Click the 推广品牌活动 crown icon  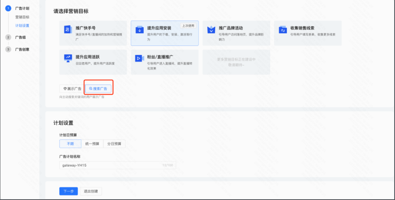[x=211, y=29]
